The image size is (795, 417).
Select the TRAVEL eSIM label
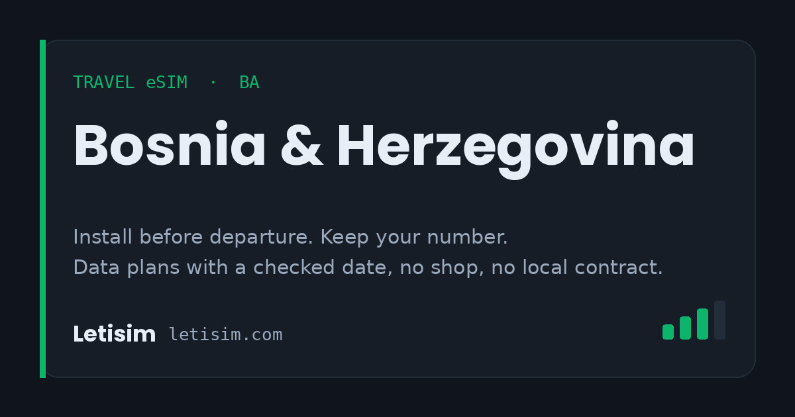pyautogui.click(x=130, y=83)
